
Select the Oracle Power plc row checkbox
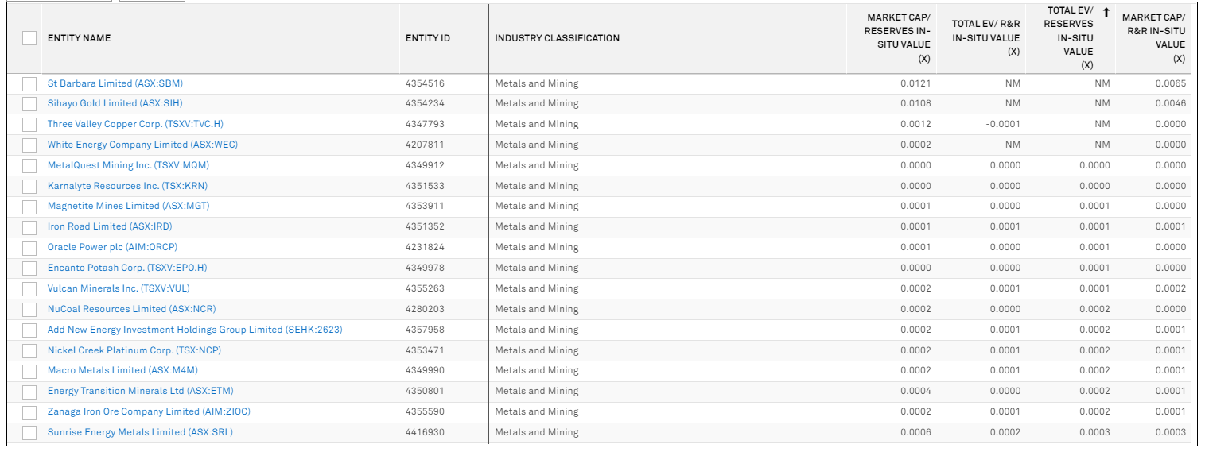point(29,248)
